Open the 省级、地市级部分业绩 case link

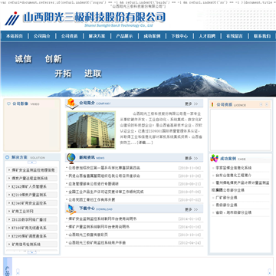(234, 212)
